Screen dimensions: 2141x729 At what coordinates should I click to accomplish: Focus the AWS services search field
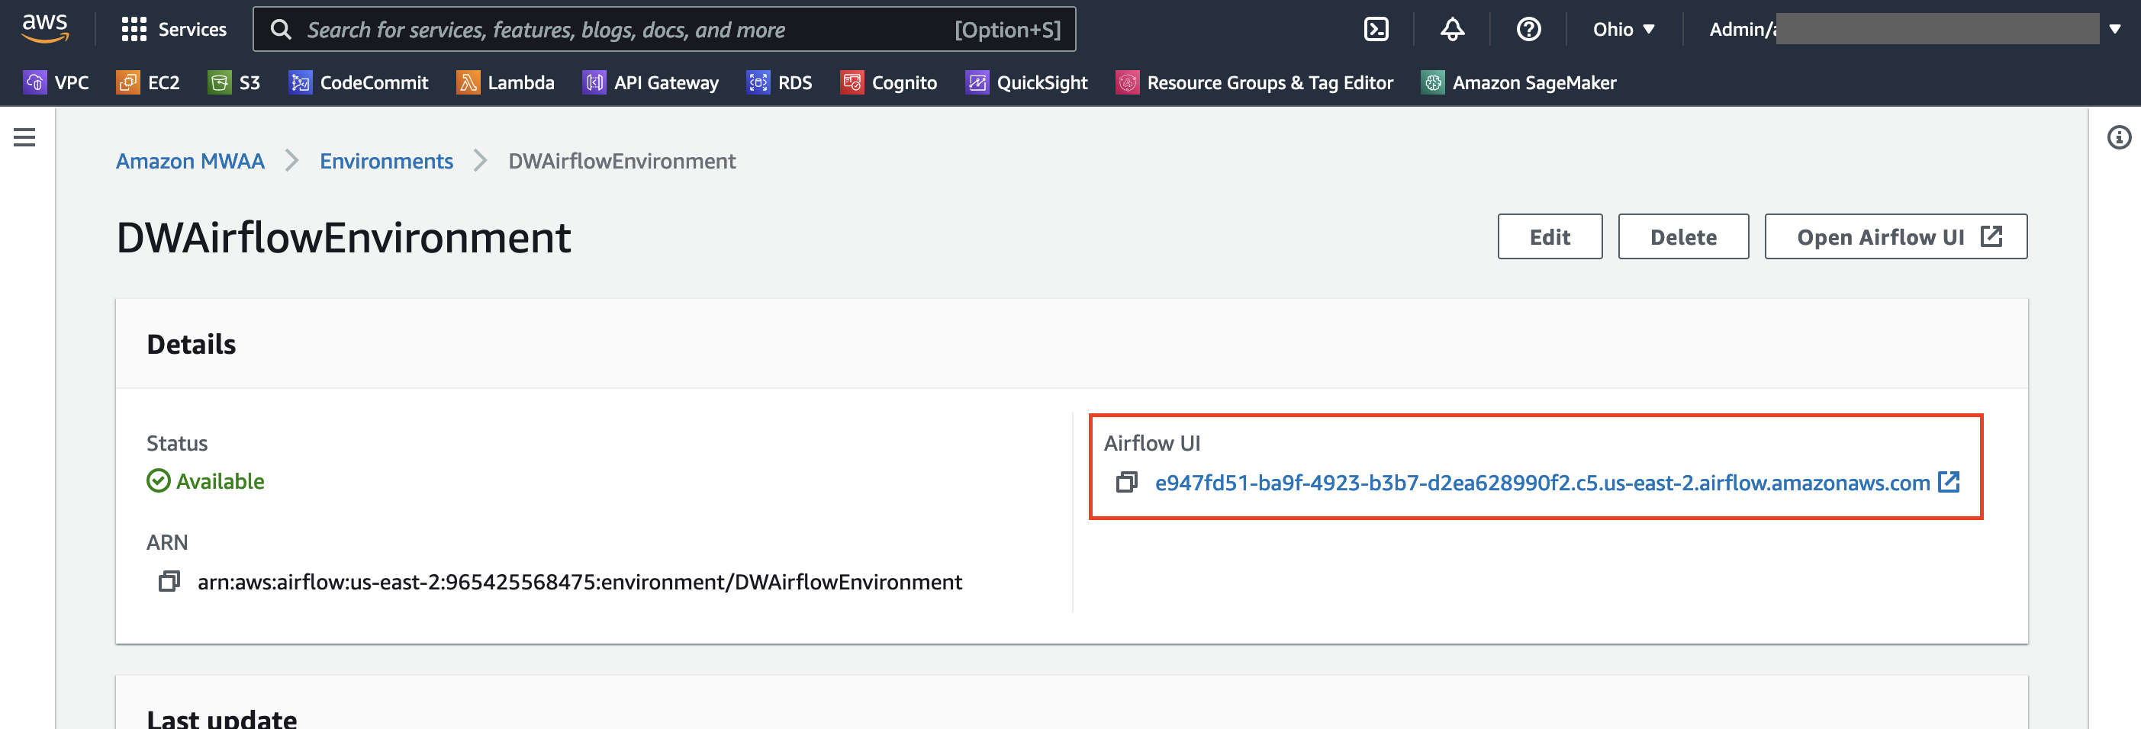pos(664,29)
